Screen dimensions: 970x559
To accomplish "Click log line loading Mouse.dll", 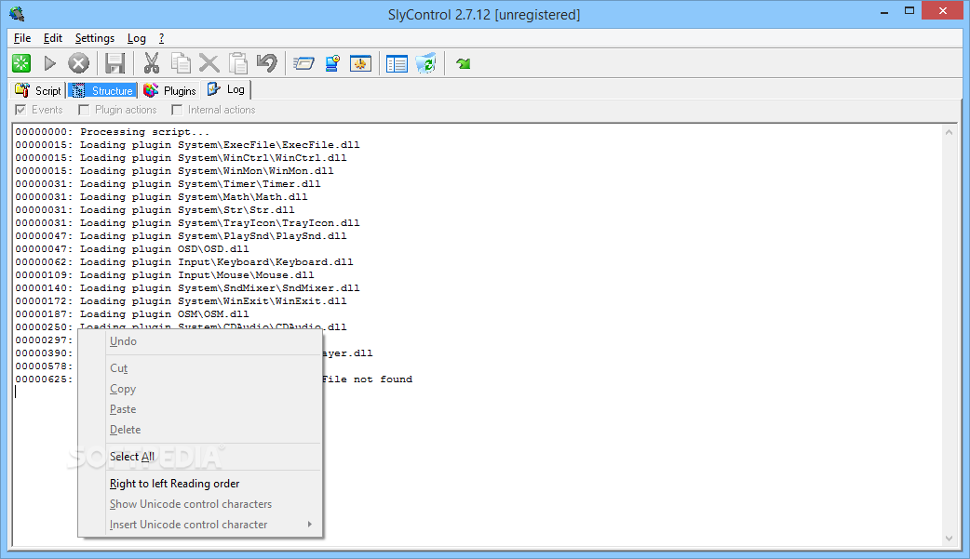I will (x=165, y=274).
